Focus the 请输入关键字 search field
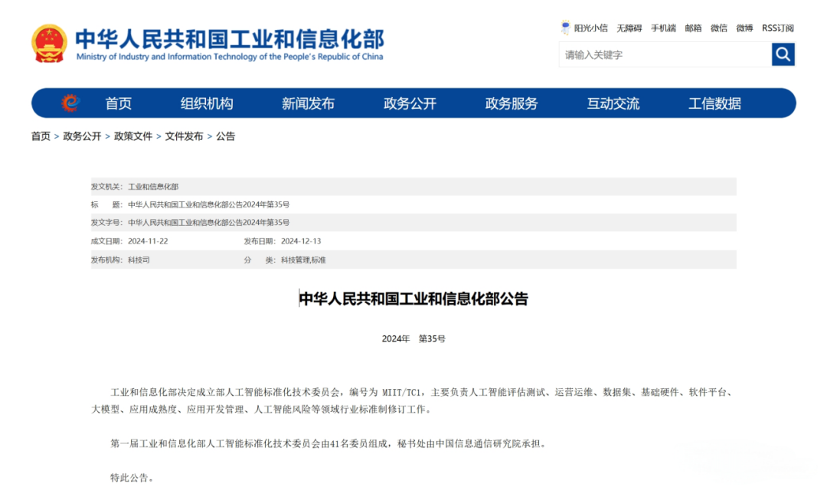Screen dimensions: 827x490 tap(665, 54)
